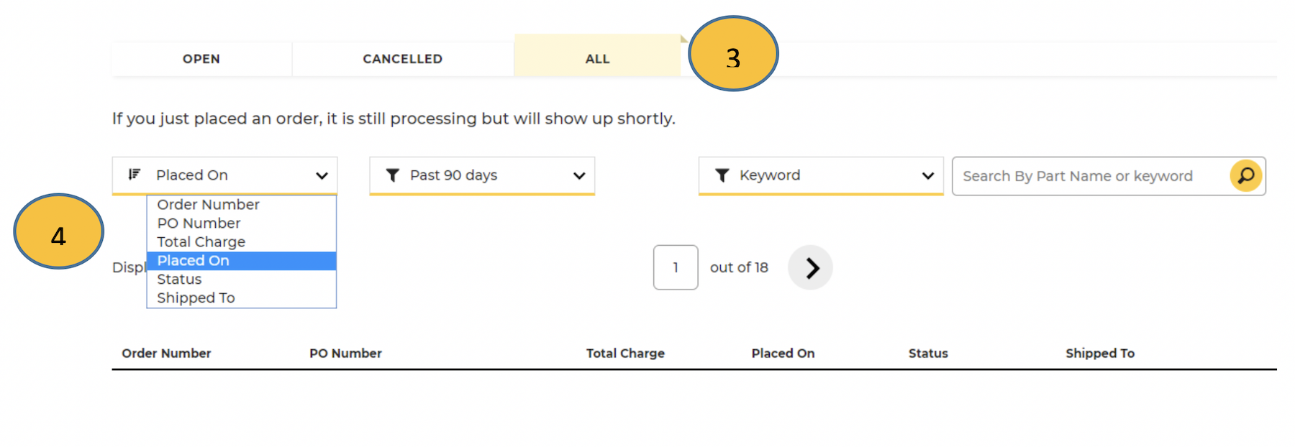Click the funnel icon in Past 90 days filter
Image resolution: width=1295 pixels, height=447 pixels.
tap(391, 175)
